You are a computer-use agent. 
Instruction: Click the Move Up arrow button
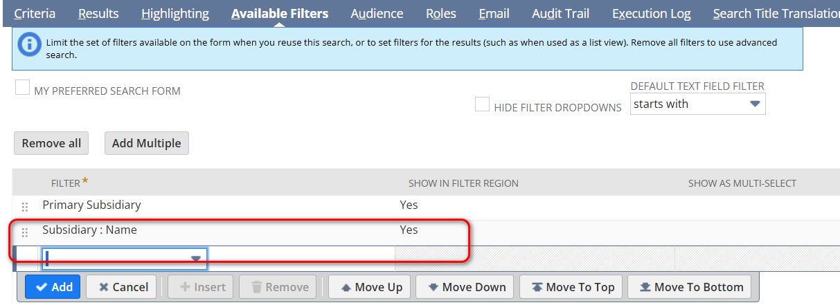370,287
